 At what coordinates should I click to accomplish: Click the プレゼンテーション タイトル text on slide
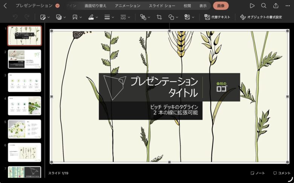pyautogui.click(x=164, y=87)
